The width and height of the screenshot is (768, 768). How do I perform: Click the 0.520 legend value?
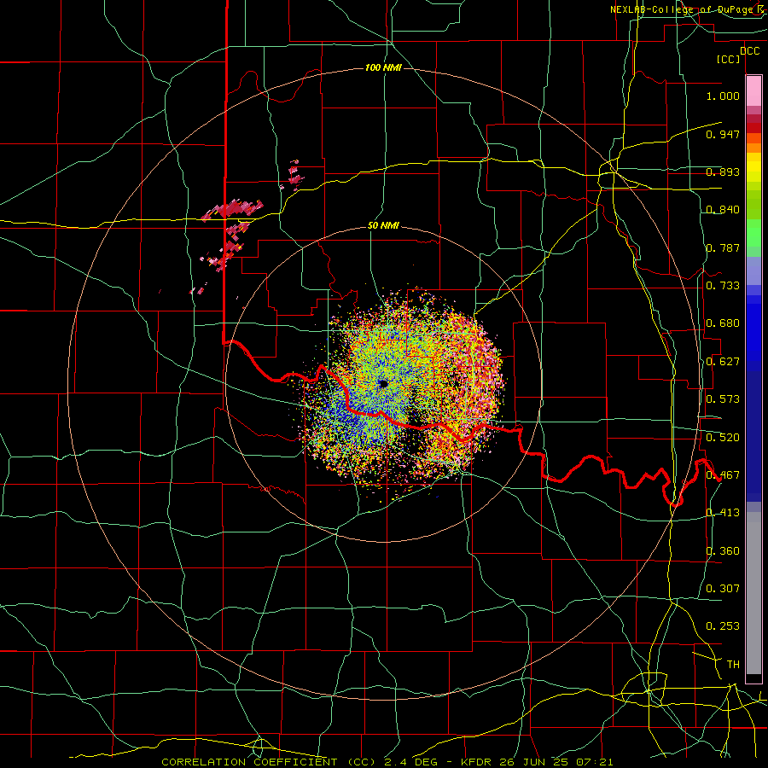click(x=723, y=438)
